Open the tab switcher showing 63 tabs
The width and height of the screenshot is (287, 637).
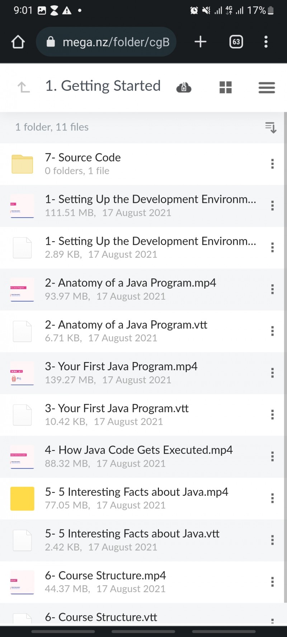[236, 42]
